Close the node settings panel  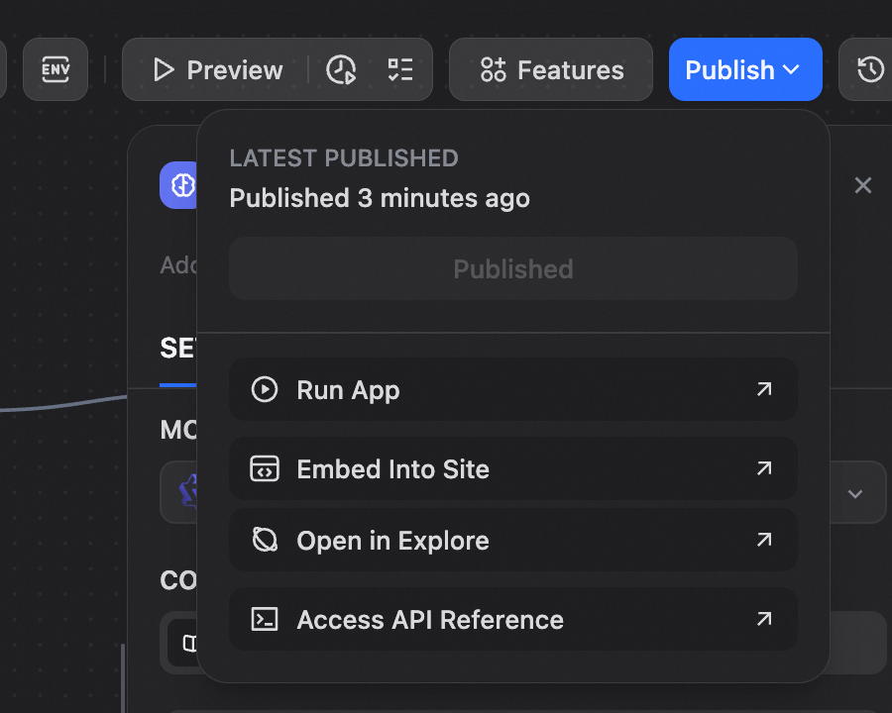[863, 185]
